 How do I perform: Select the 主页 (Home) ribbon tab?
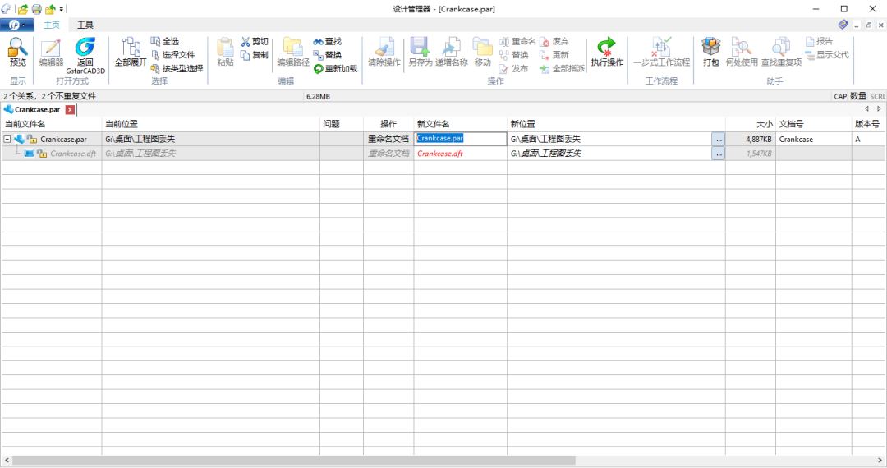(51, 25)
